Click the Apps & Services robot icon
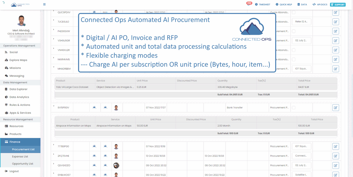Screen dimensions: 353x177 point(6,113)
